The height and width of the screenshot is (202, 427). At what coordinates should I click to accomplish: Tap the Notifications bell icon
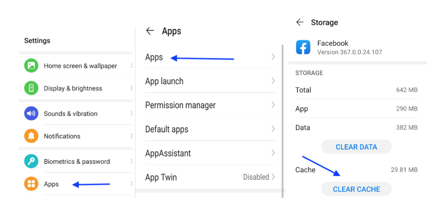click(31, 136)
